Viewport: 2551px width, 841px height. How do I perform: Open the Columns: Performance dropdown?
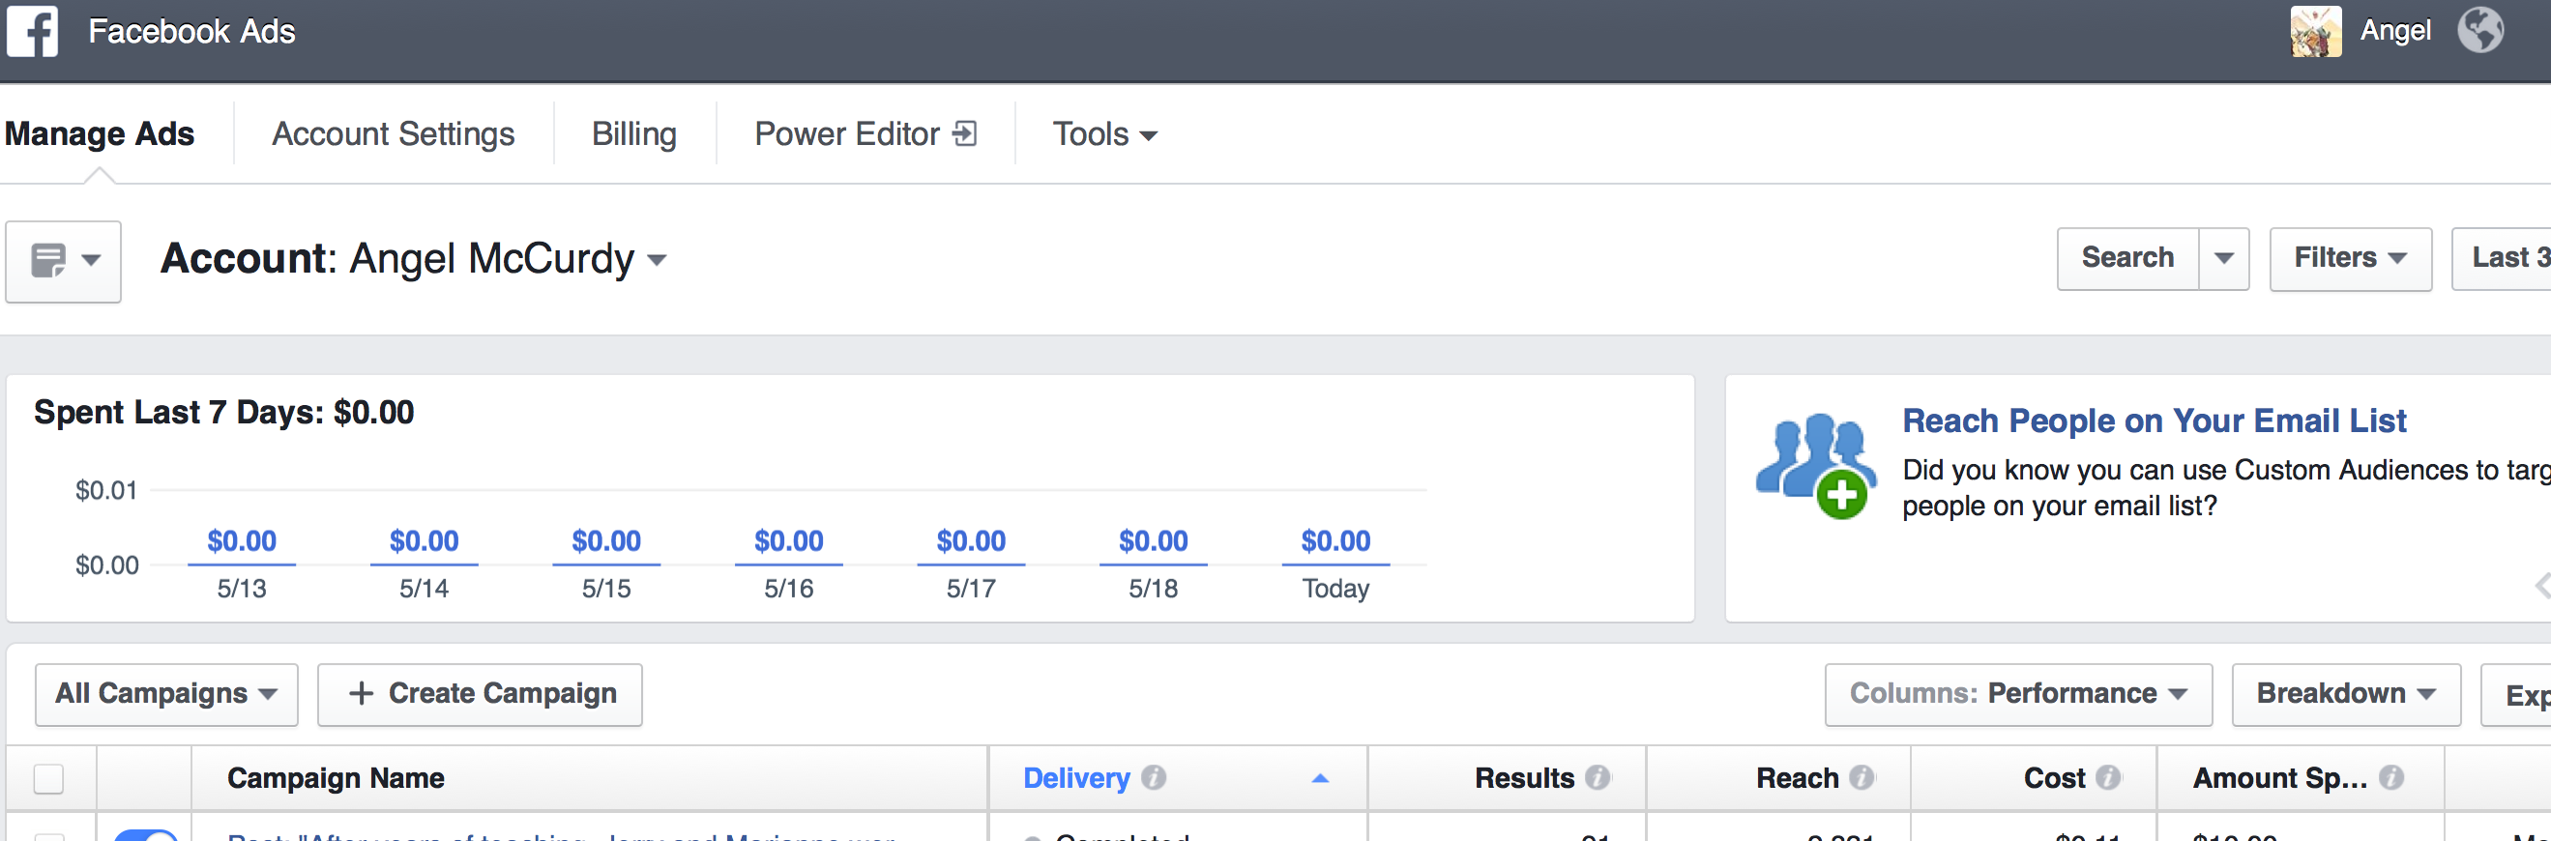click(x=2018, y=695)
